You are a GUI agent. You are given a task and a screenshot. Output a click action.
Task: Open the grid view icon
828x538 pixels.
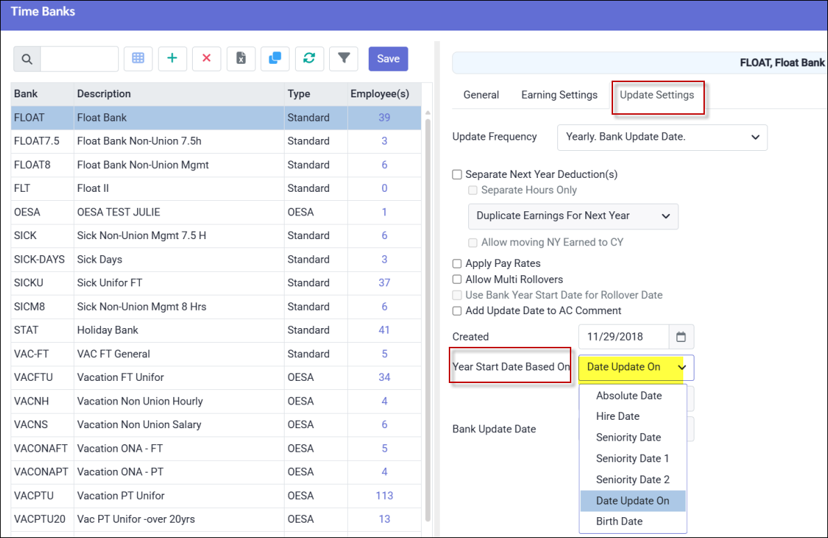click(138, 58)
